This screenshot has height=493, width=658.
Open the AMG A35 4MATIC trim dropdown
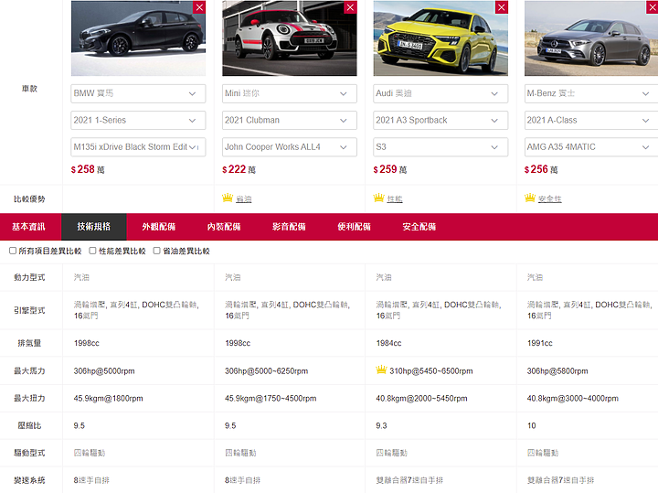591,147
